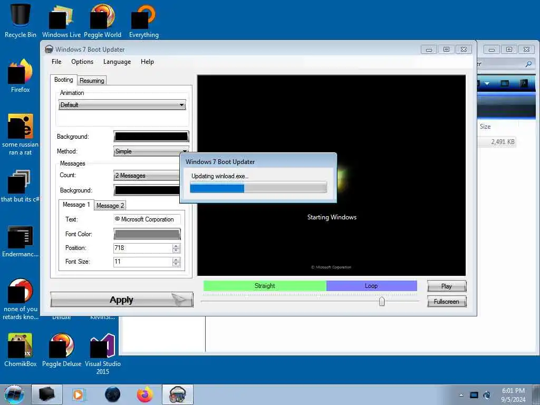540x405 pixels.
Task: Expand the Animation Default dropdown
Action: tap(122, 105)
